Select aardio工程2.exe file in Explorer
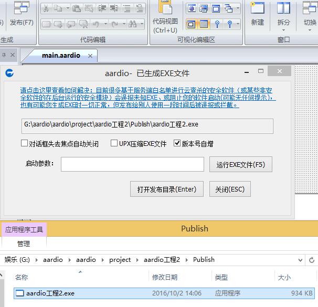The width and height of the screenshot is (318, 307). click(164, 293)
